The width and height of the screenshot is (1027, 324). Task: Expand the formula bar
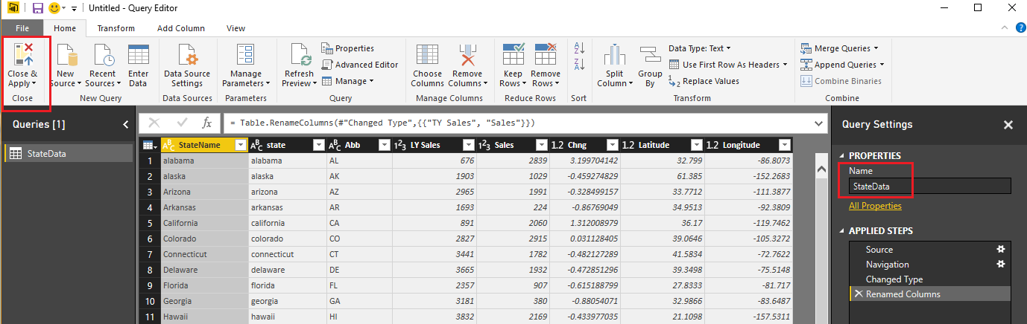click(x=818, y=123)
